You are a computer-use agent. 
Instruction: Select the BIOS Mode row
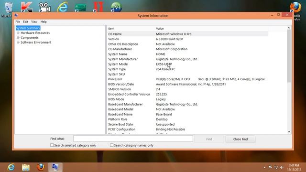(187, 99)
